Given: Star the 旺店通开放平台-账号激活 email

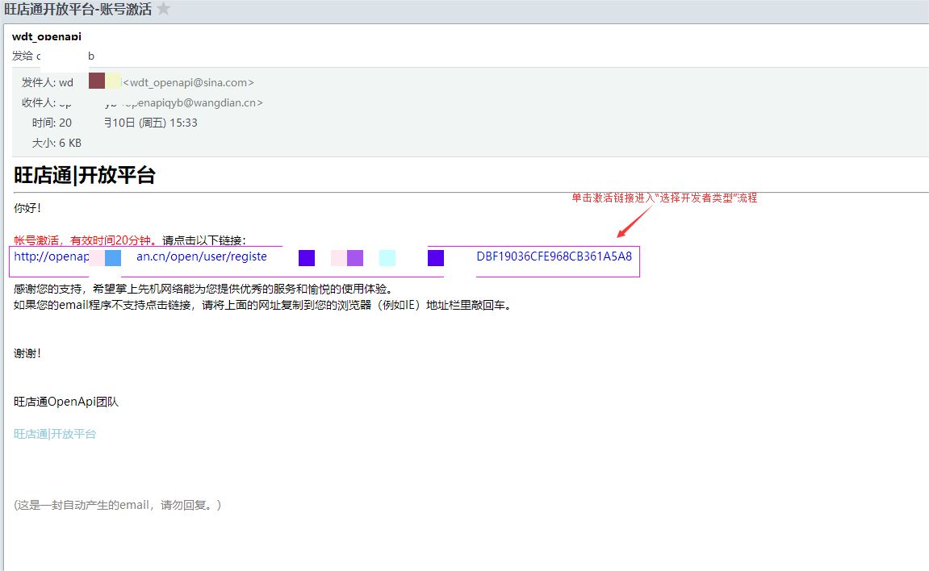Looking at the screenshot, I should point(164,9).
